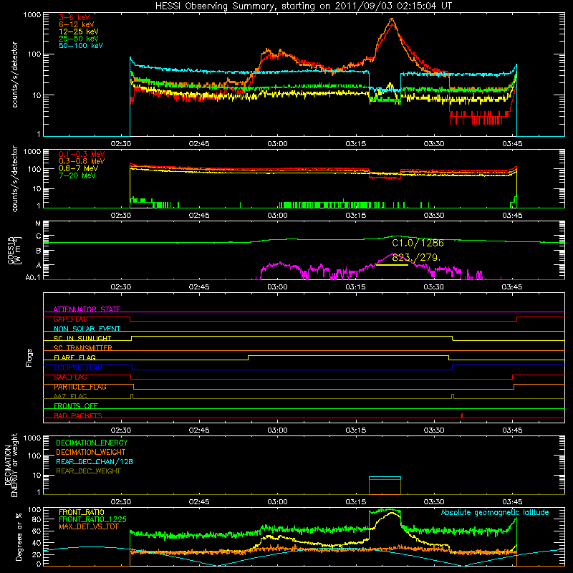Select the blue ECLIPSE_FLAG label
This screenshot has width=573, height=573.
pos(78,367)
